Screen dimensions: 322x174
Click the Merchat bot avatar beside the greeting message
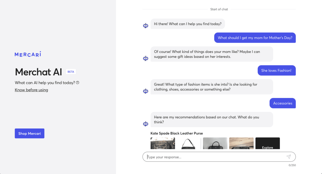pyautogui.click(x=145, y=25)
